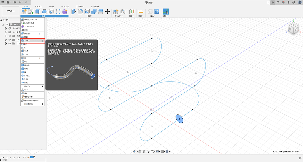Click the Pan hand navigation icon

coord(144,151)
